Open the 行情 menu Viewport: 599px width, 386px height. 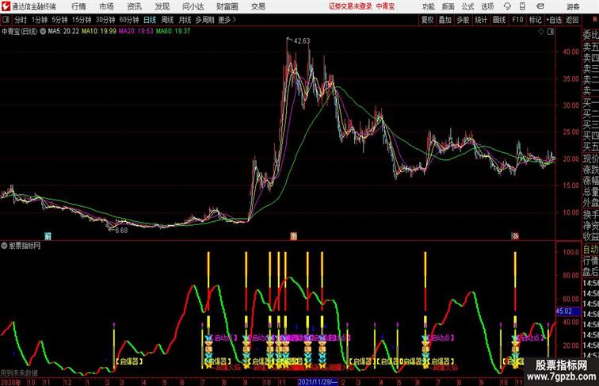(x=78, y=6)
